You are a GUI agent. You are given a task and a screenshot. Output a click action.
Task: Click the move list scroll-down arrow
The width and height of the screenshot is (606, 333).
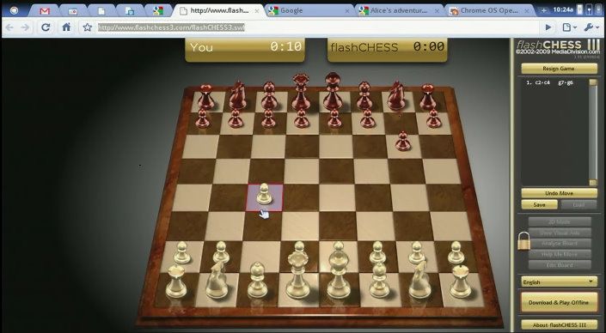(593, 183)
